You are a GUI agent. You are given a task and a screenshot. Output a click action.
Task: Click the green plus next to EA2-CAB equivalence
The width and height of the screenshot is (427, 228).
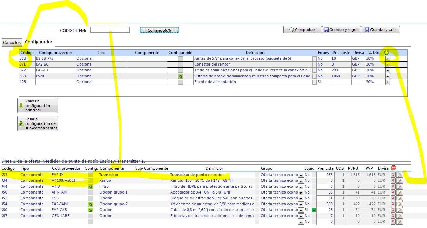pyautogui.click(x=314, y=210)
